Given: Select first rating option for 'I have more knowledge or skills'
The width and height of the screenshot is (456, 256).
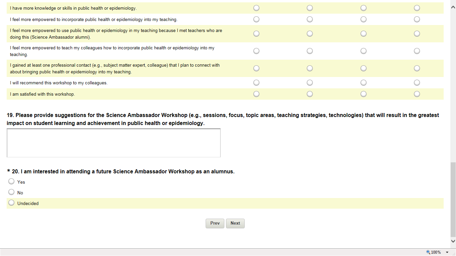Looking at the screenshot, I should (x=256, y=8).
